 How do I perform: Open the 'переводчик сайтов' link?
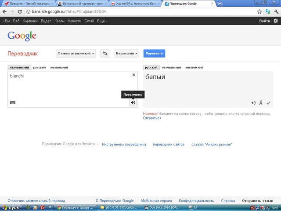click(169, 145)
